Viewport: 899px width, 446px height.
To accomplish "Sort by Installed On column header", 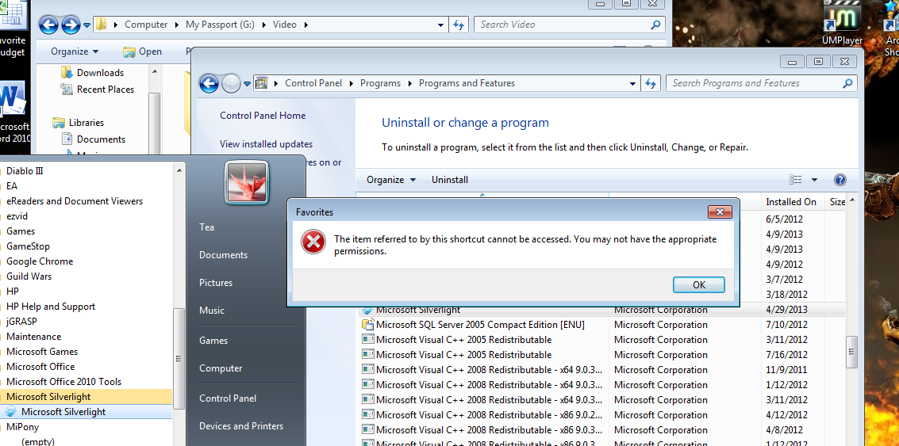I will tap(790, 201).
